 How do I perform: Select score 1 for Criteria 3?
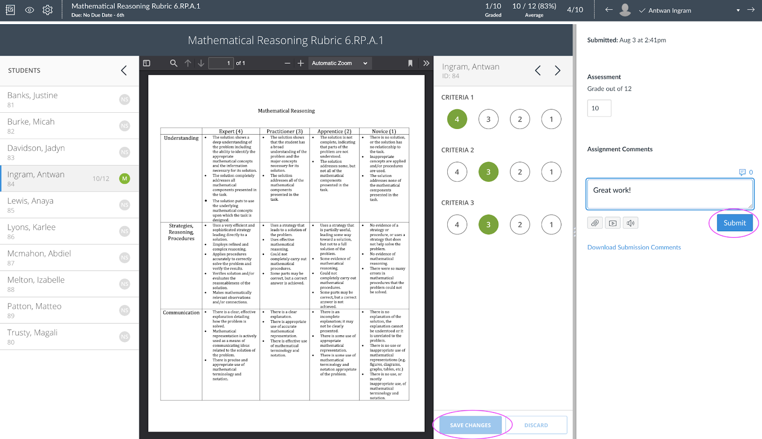tap(551, 224)
